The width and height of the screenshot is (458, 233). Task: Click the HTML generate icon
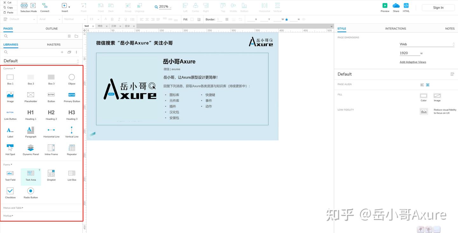click(x=406, y=5)
